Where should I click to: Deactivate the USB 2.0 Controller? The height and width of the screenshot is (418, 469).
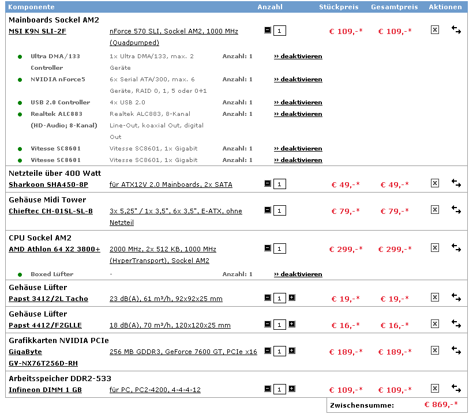[298, 103]
